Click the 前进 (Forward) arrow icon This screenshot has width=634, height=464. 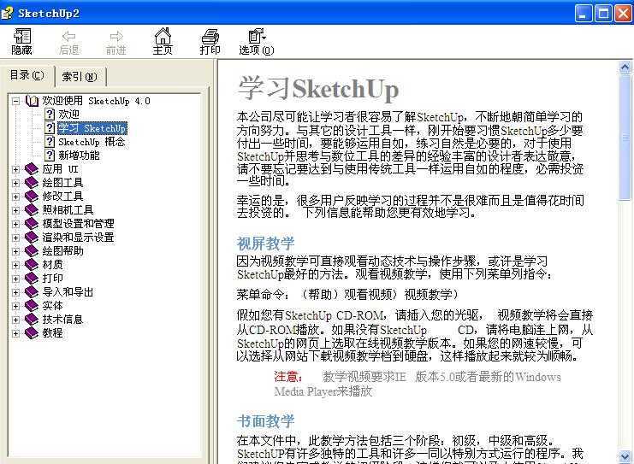(116, 37)
